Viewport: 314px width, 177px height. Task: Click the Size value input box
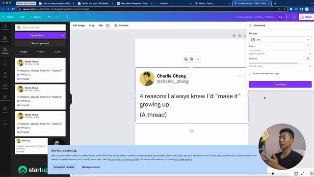point(308,46)
